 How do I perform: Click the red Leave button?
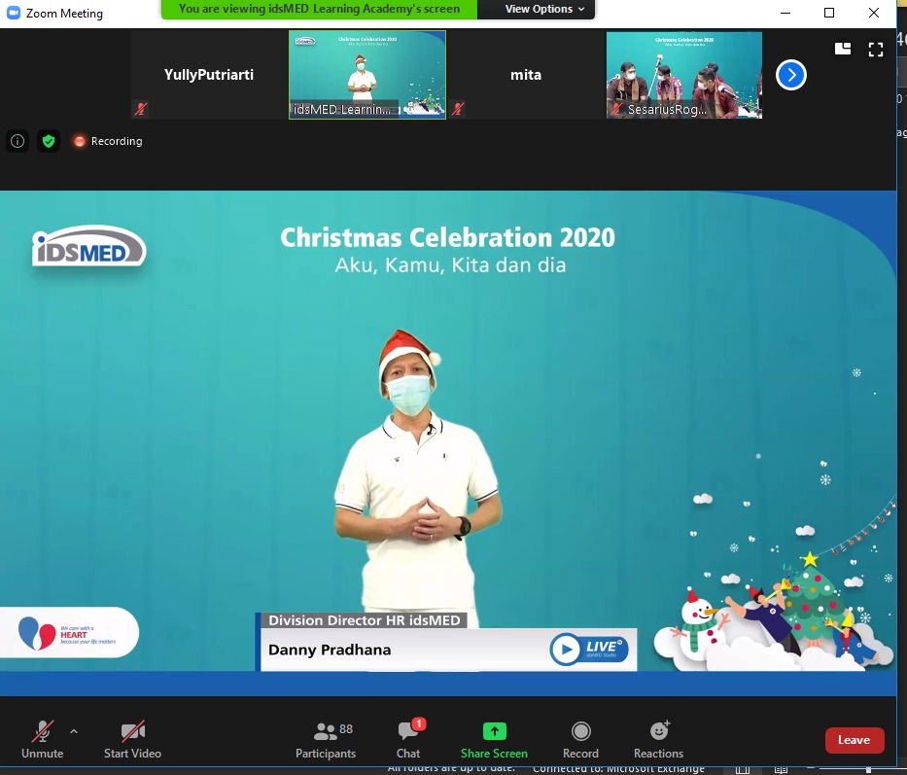click(x=854, y=740)
